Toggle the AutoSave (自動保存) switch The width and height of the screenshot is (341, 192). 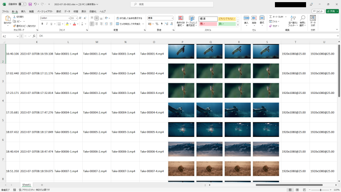[x=22, y=4]
